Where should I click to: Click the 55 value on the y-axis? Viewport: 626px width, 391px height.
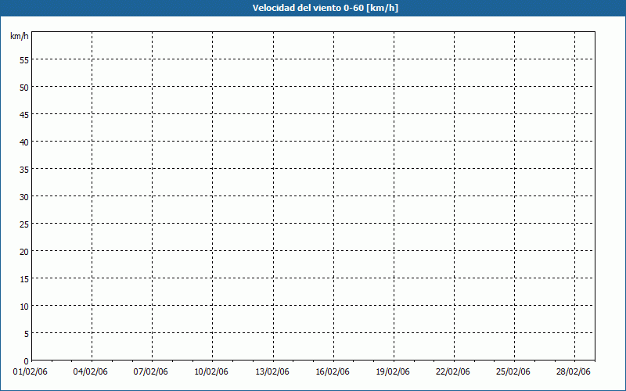coord(24,59)
